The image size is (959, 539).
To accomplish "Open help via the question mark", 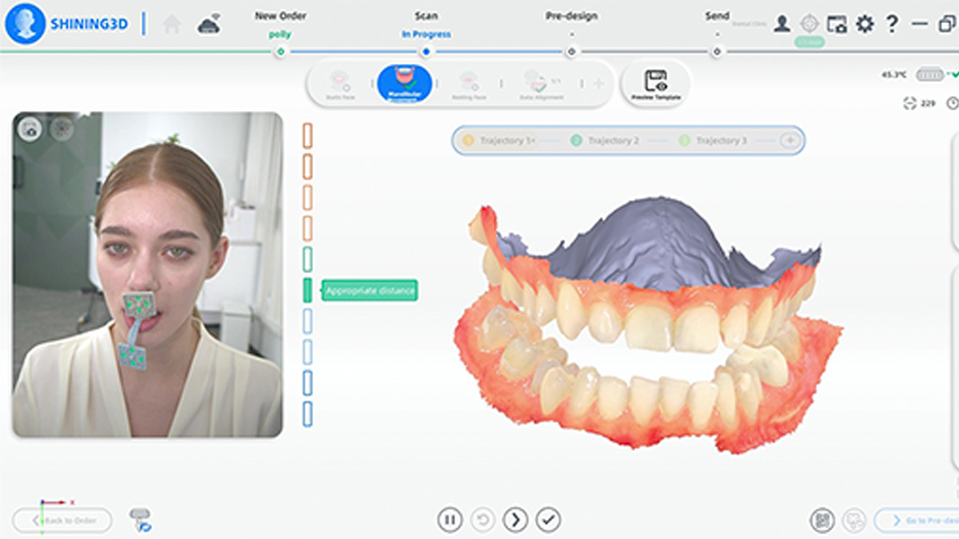I will [893, 24].
